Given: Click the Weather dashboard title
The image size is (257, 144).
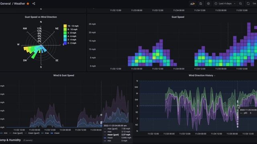Looking at the screenshot, I should click(19, 4).
